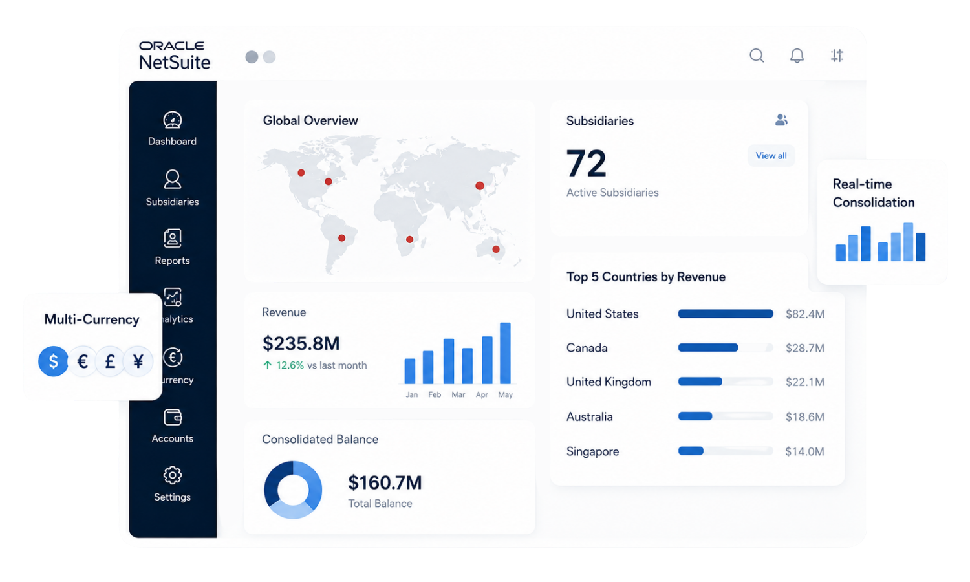Open the Analytics sidebar chart icon
The image size is (970, 582).
point(173,297)
